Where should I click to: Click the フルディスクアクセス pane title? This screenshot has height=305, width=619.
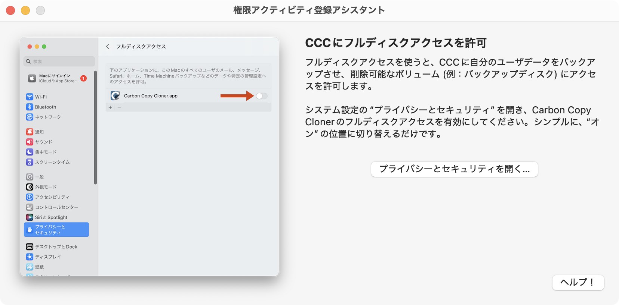coord(141,46)
